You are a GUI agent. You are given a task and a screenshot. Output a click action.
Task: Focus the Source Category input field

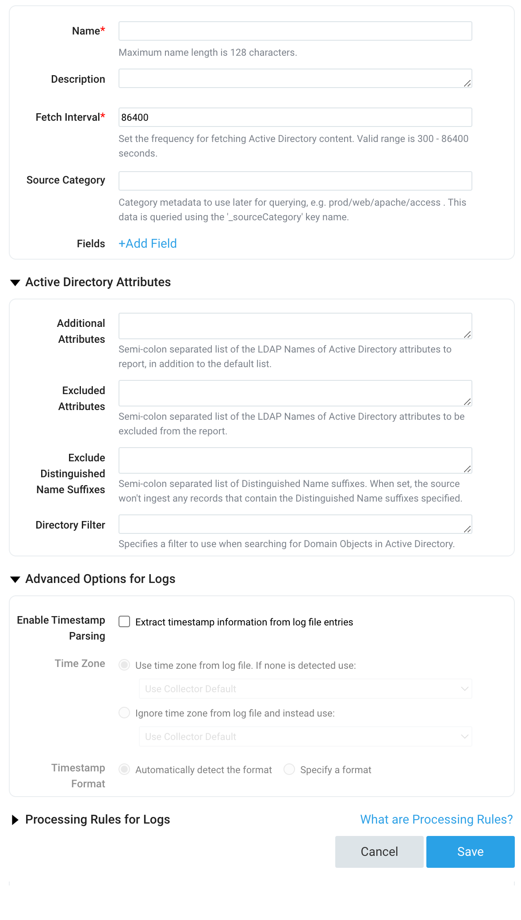pos(295,181)
